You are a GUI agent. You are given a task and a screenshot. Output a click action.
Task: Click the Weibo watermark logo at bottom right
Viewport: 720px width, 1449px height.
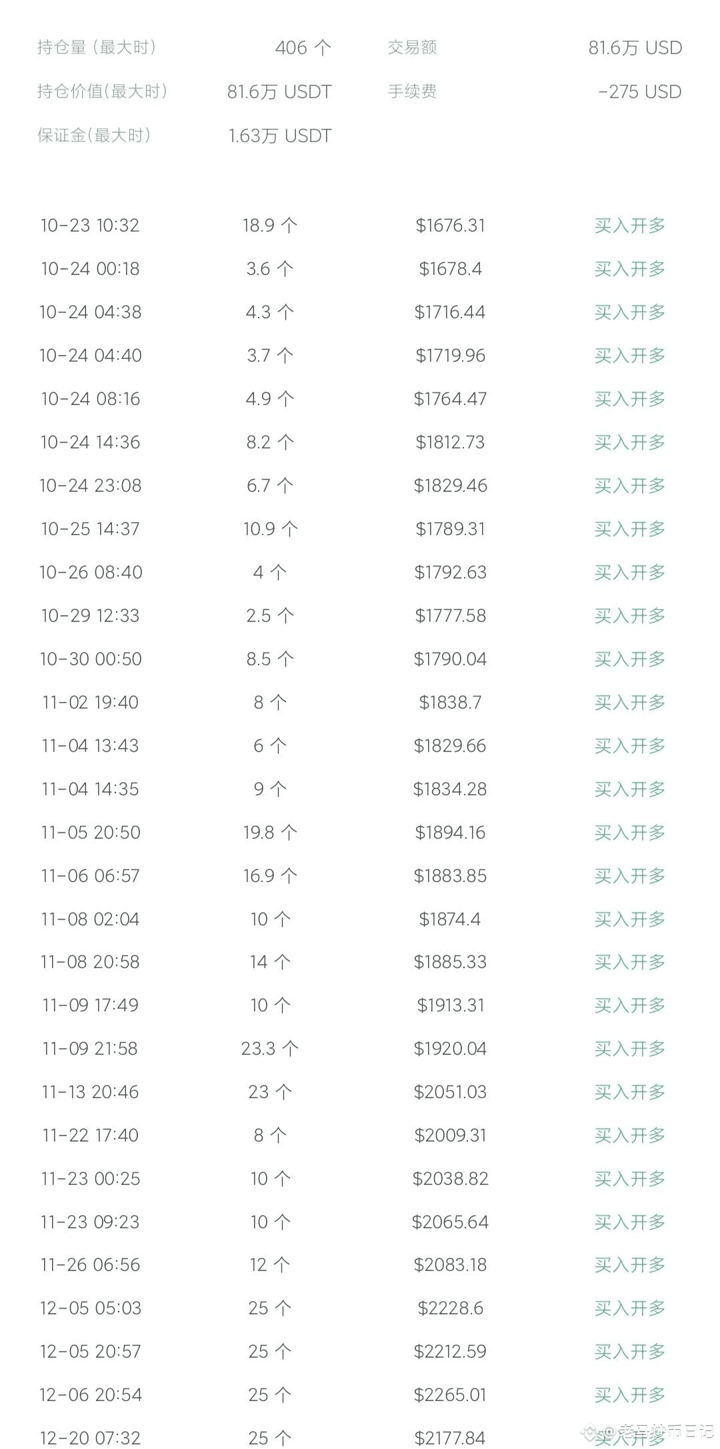592,1432
